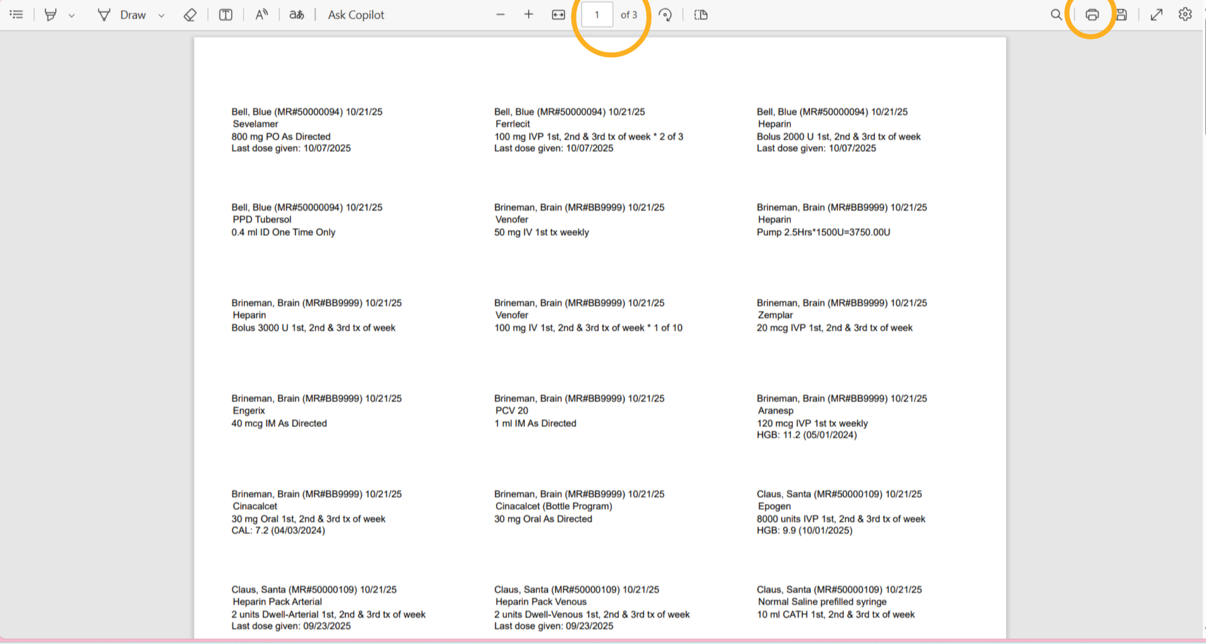
Task: Click 'HGB: 9.9 (10/01/2025)' text
Action: (x=805, y=530)
